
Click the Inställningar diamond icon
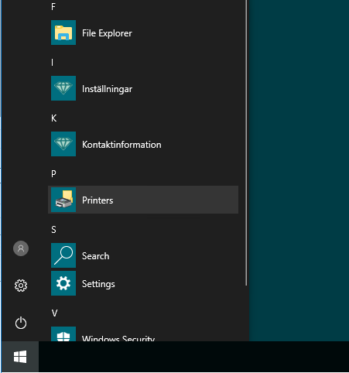pos(63,88)
